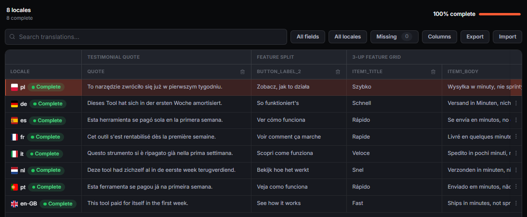This screenshot has width=527, height=217.
Task: Open the All fields filter
Action: point(308,37)
